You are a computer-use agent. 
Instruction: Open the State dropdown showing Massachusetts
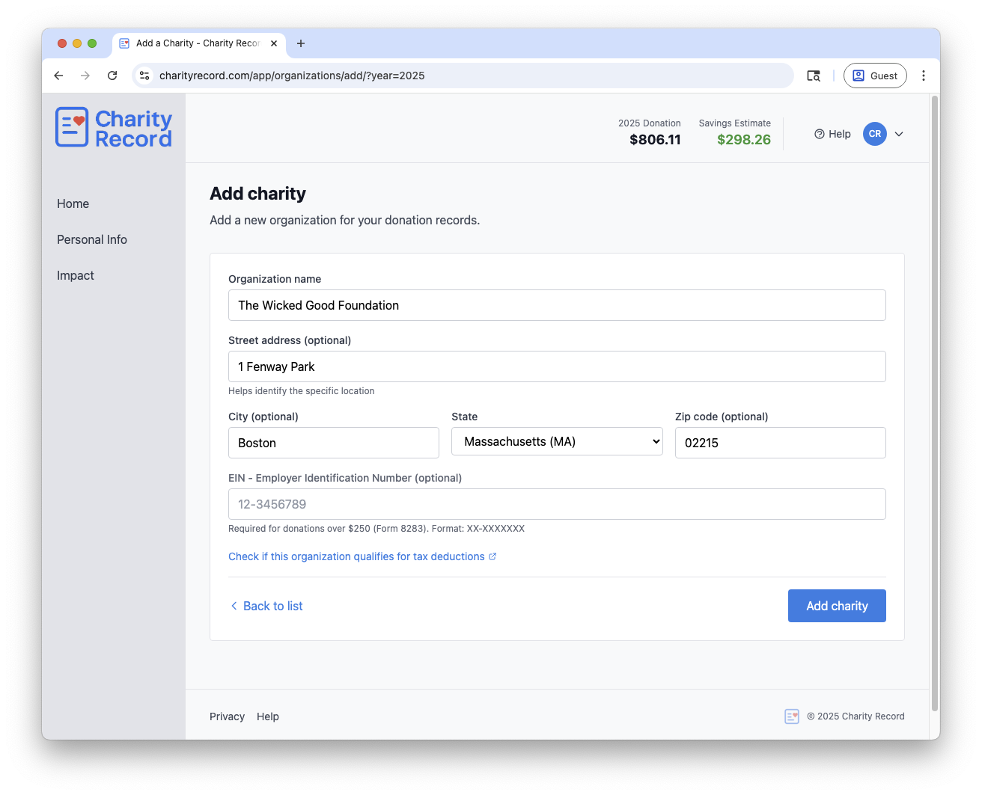coord(557,441)
